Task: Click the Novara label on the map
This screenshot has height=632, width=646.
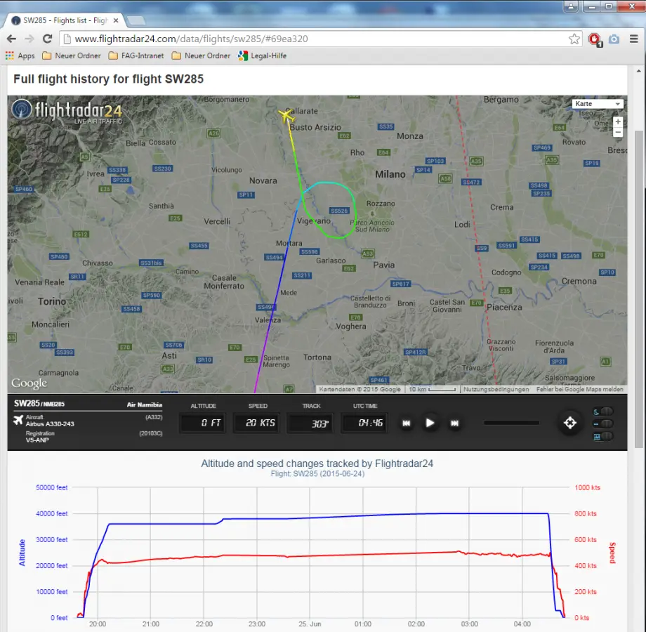Action: tap(263, 180)
